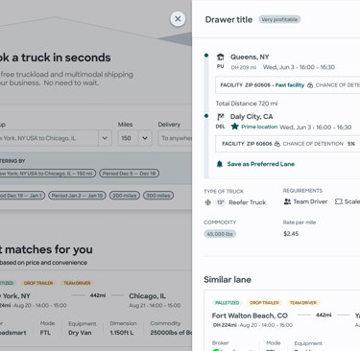Click the PALLETIZED tag in the Similar lane card
The width and height of the screenshot is (360, 351).
(x=227, y=303)
